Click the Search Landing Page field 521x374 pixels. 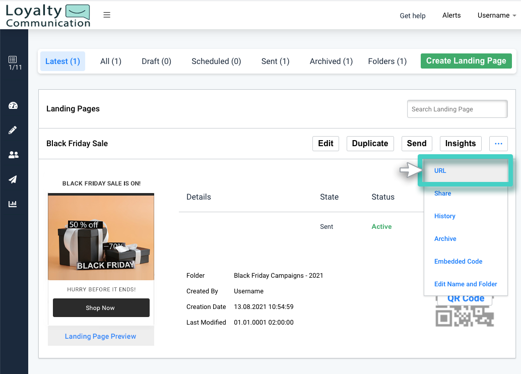pos(457,109)
